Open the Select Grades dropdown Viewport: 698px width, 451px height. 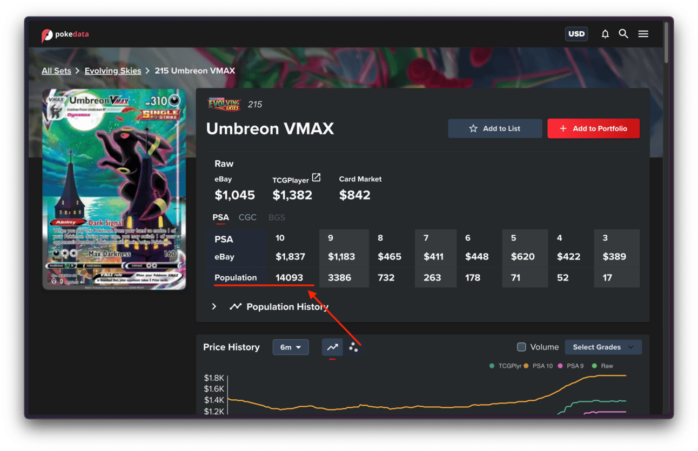603,347
